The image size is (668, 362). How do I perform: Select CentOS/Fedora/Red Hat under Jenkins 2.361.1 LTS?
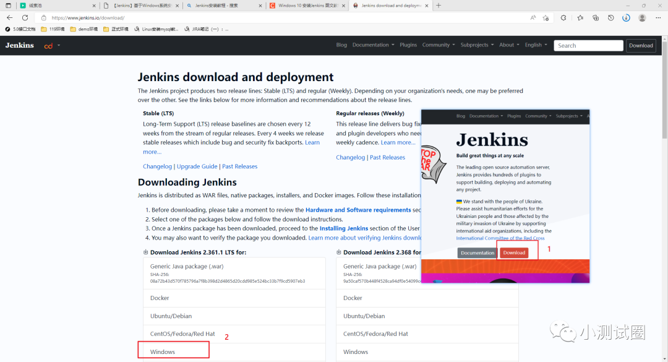pos(234,334)
